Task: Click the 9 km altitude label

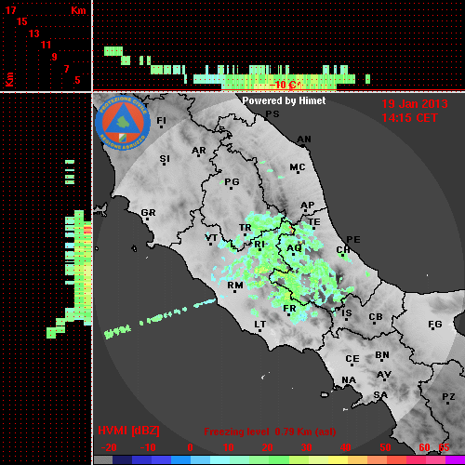Action: pos(55,57)
